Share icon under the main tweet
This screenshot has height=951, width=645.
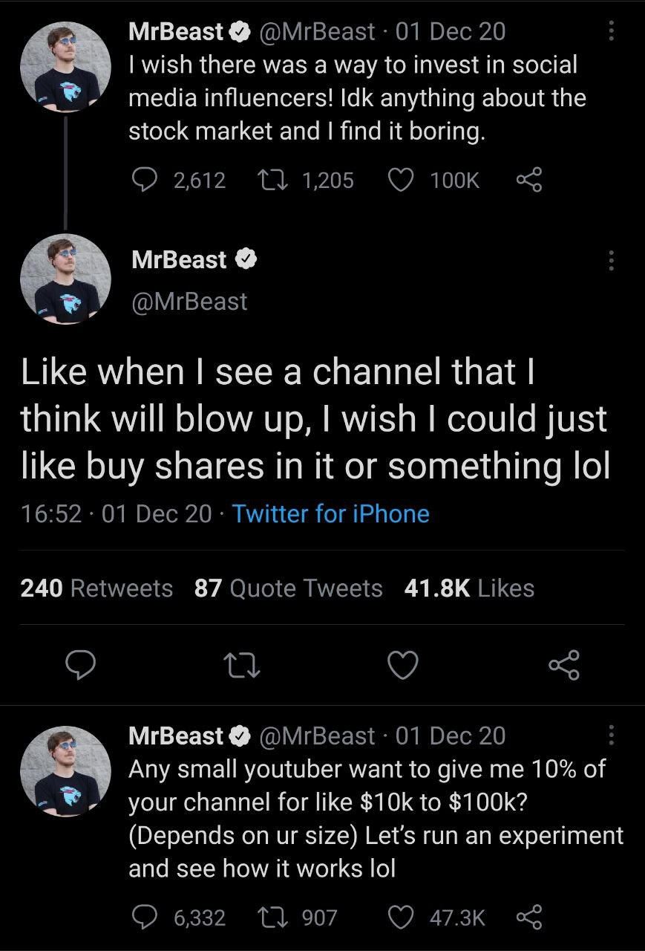click(565, 665)
